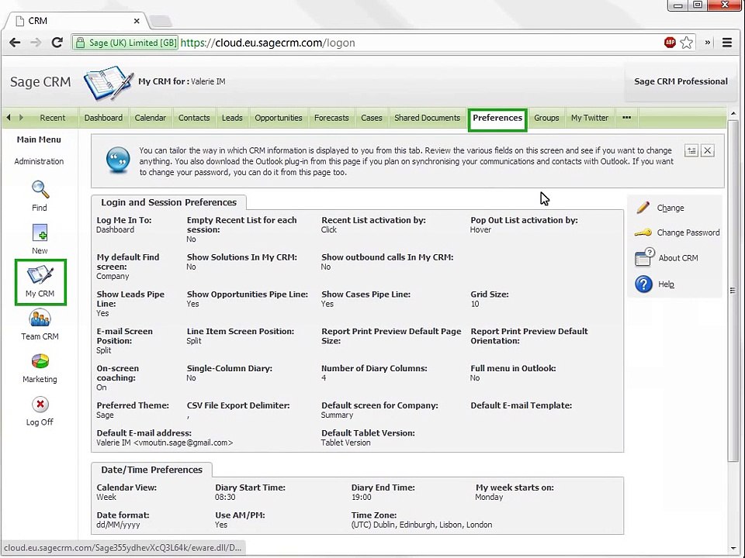Click the Date format value dd/MM/yyyy

click(118, 525)
